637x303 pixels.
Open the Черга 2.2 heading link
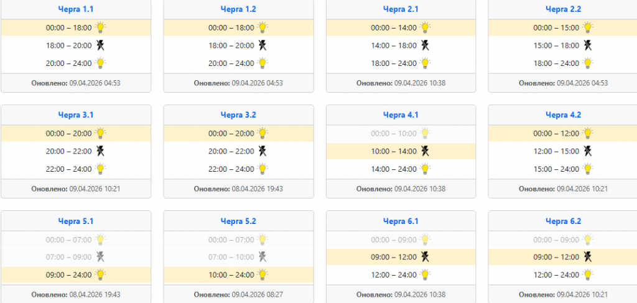pyautogui.click(x=563, y=9)
